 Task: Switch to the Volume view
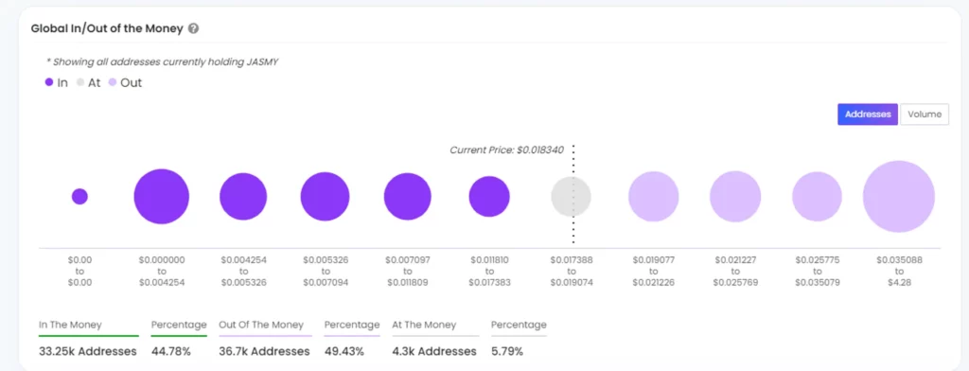(x=925, y=115)
